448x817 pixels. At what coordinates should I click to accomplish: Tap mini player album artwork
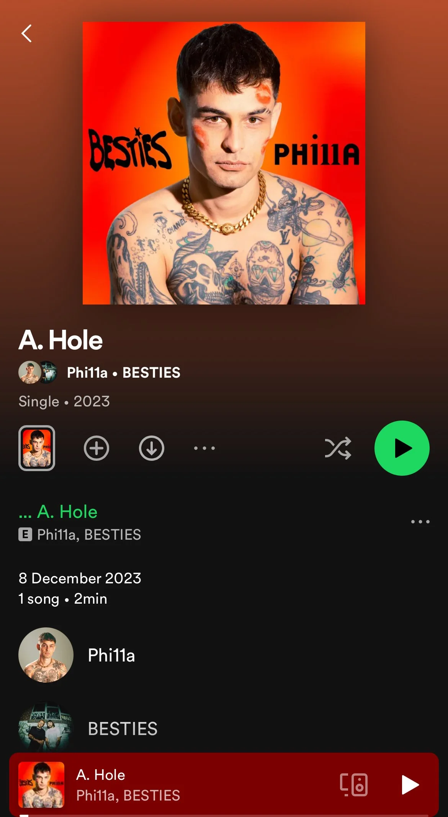click(41, 785)
